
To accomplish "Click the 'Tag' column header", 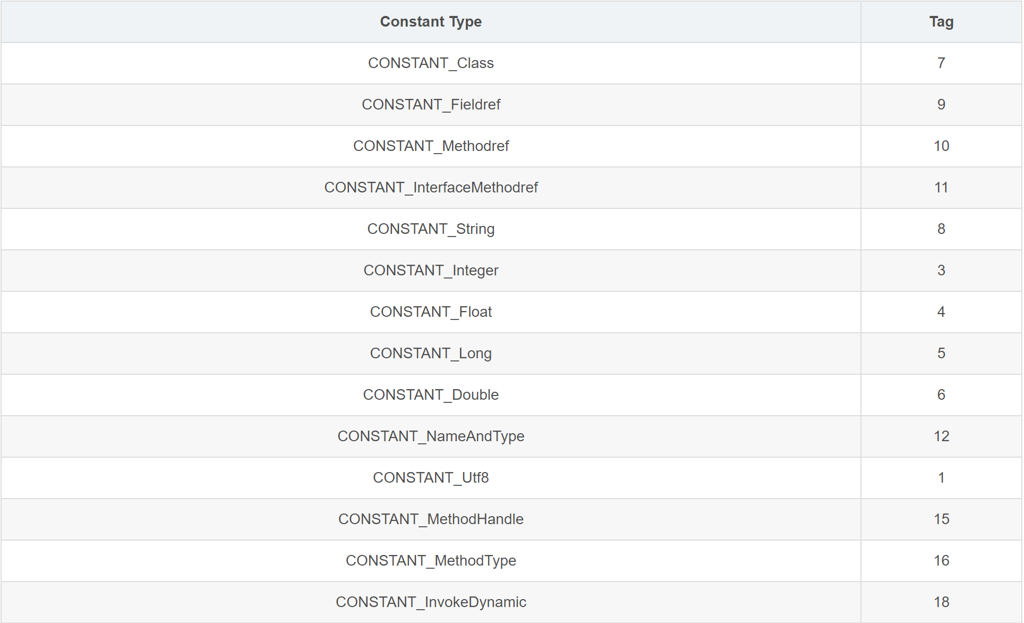I will (x=941, y=22).
